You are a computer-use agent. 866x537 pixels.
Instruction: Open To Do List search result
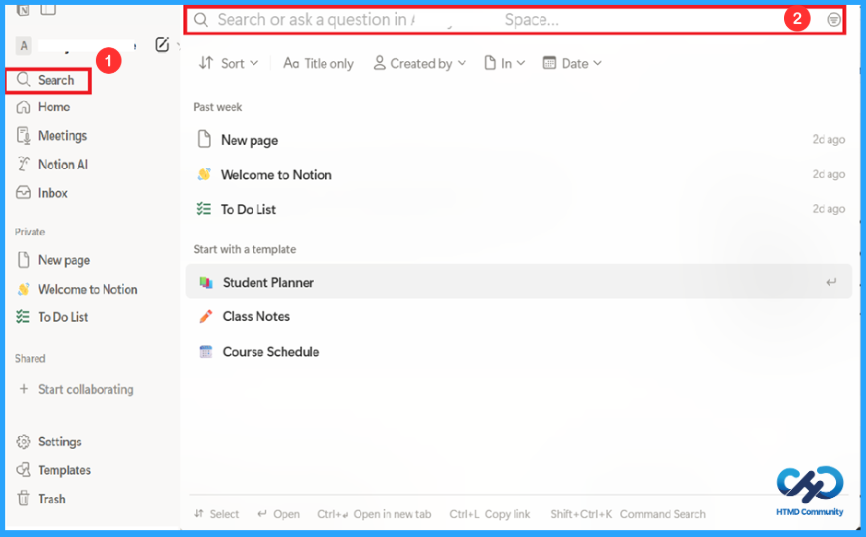[x=519, y=209]
